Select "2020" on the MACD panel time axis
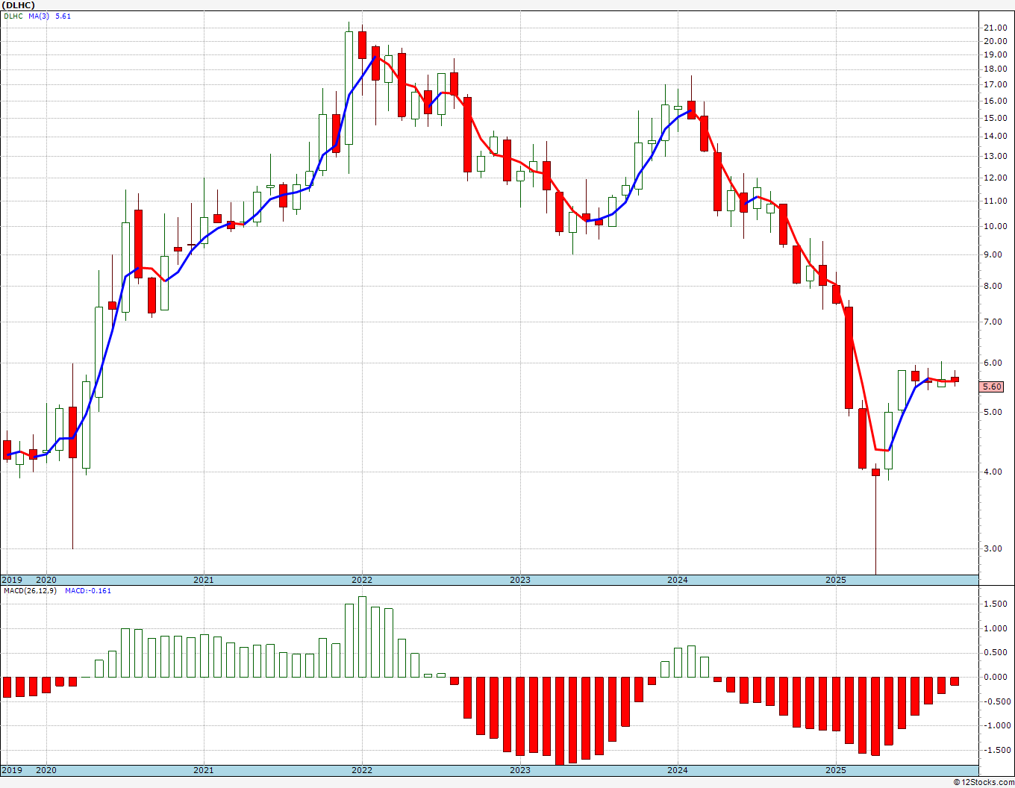Screen dimensions: 1015x788 click(46, 770)
